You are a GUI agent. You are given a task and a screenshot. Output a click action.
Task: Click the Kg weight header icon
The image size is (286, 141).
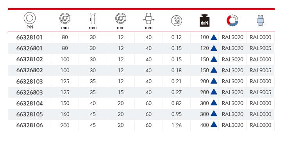pyautogui.click(x=177, y=20)
